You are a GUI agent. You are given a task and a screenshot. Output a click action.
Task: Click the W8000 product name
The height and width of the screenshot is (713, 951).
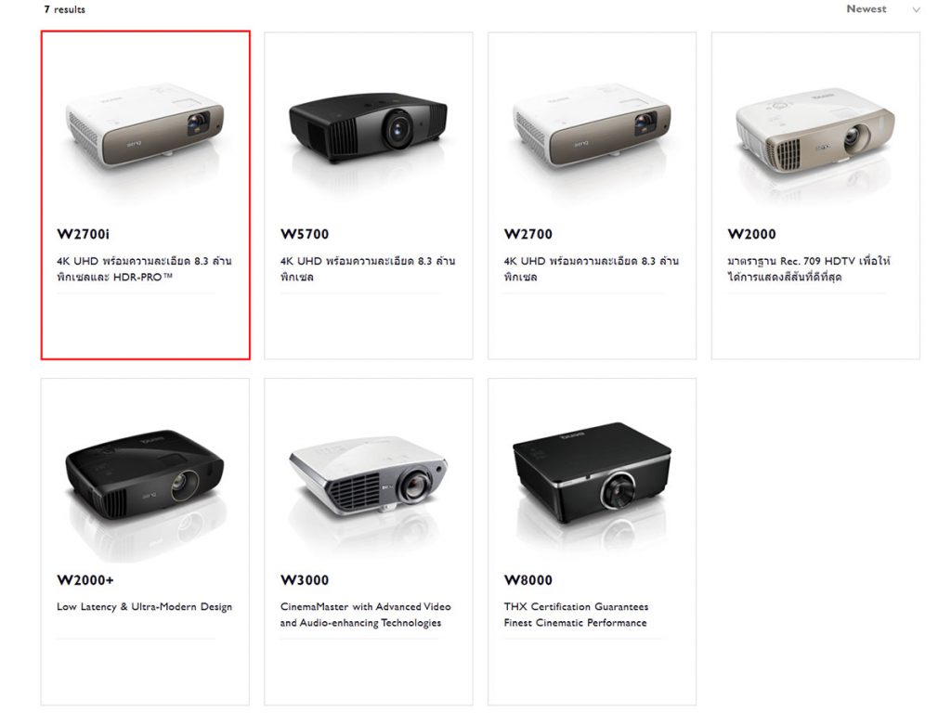(528, 580)
